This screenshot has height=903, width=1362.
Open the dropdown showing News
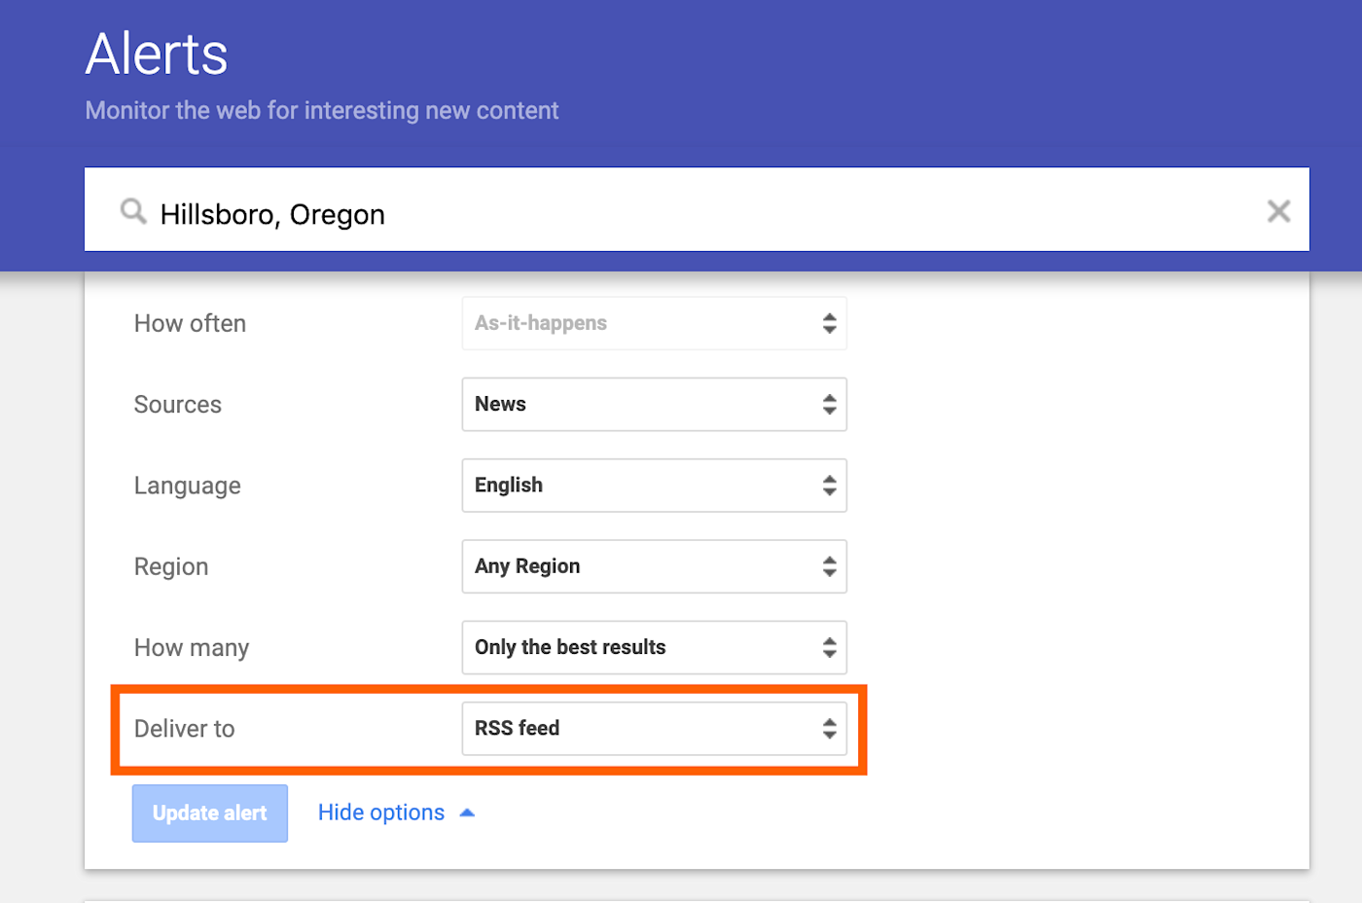pyautogui.click(x=654, y=404)
